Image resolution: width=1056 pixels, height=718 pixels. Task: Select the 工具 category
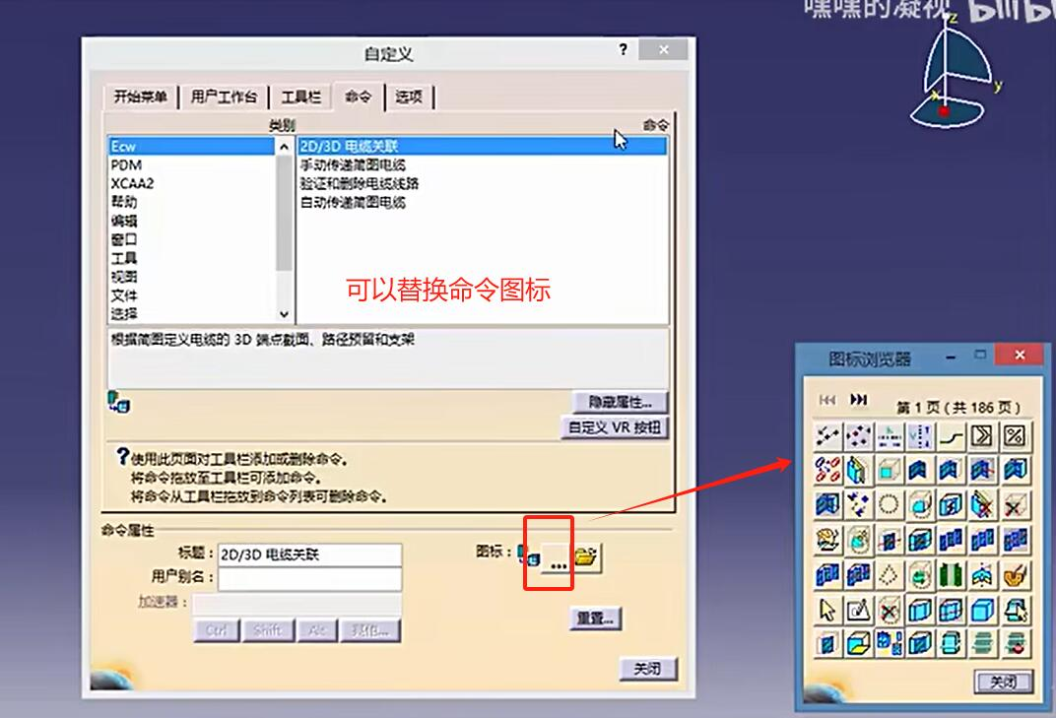pyautogui.click(x=191, y=258)
